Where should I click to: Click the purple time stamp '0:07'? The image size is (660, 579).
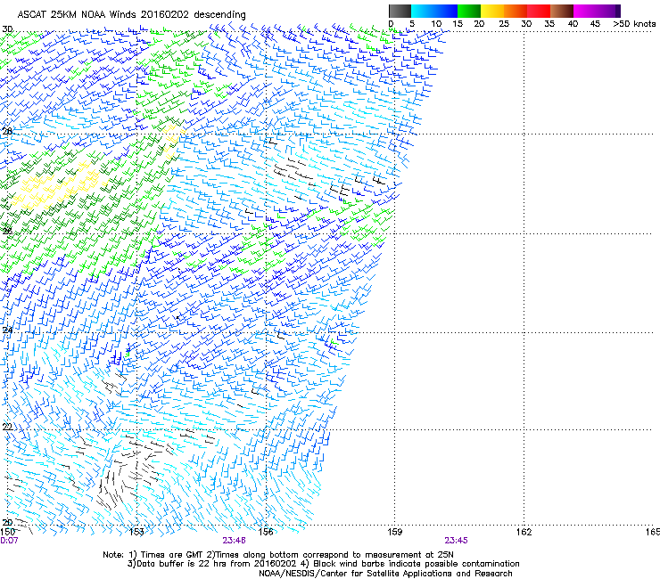(9, 541)
